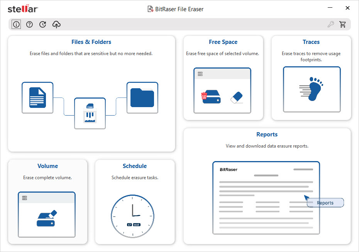Click the Volume drive eraser illustration
The width and height of the screenshot is (359, 252).
coord(47,215)
